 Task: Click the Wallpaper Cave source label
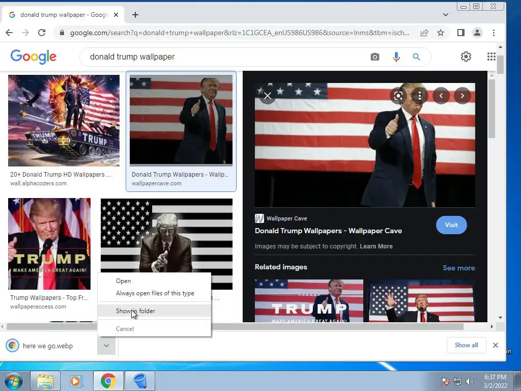287,218
